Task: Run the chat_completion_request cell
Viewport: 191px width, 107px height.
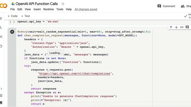Action: [x=12, y=32]
